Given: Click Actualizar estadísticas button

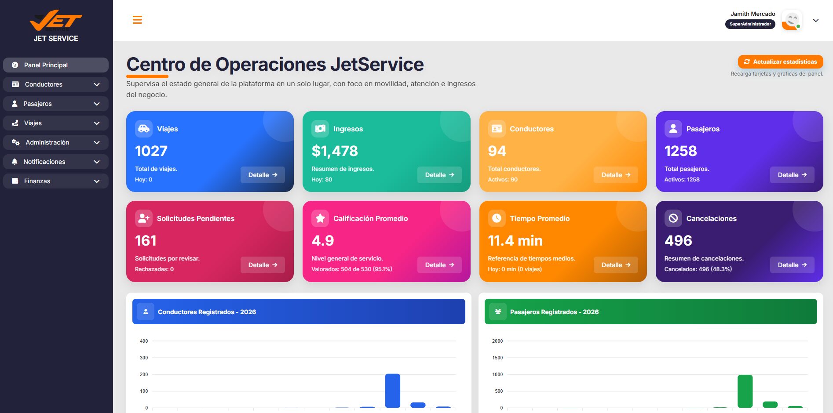Looking at the screenshot, I should tap(781, 62).
